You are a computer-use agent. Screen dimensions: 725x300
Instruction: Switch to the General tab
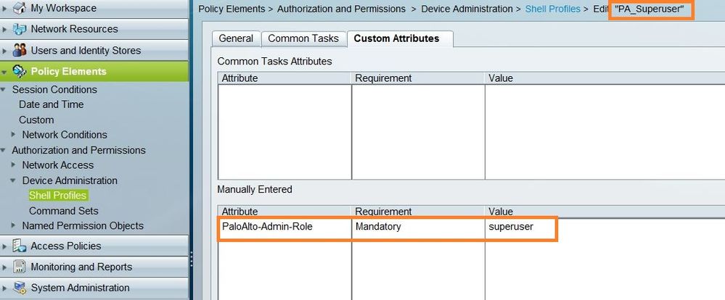(236, 38)
